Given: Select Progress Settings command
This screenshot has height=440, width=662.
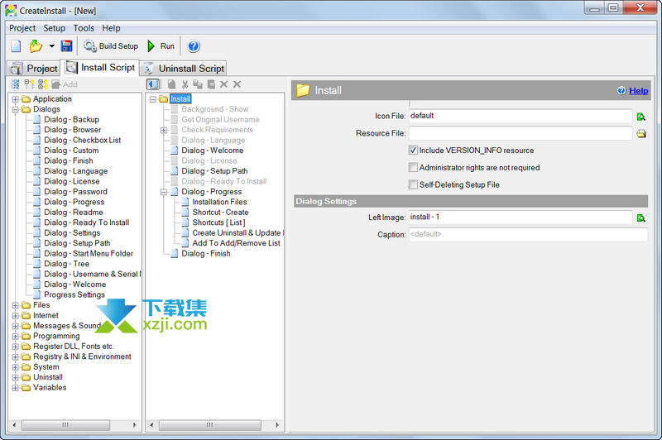Looking at the screenshot, I should (74, 295).
